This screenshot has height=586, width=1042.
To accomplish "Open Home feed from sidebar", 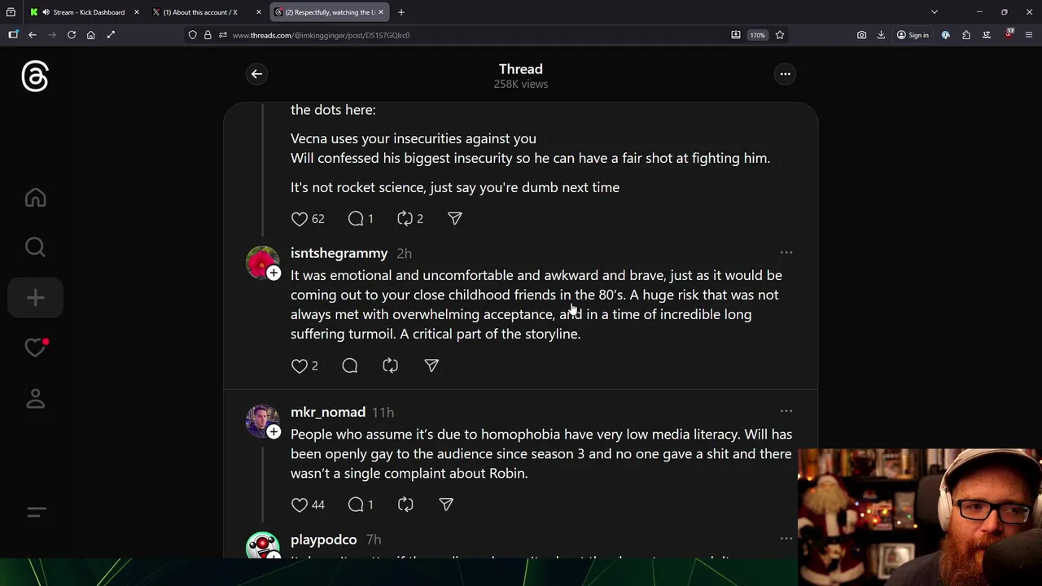I will click(x=35, y=198).
